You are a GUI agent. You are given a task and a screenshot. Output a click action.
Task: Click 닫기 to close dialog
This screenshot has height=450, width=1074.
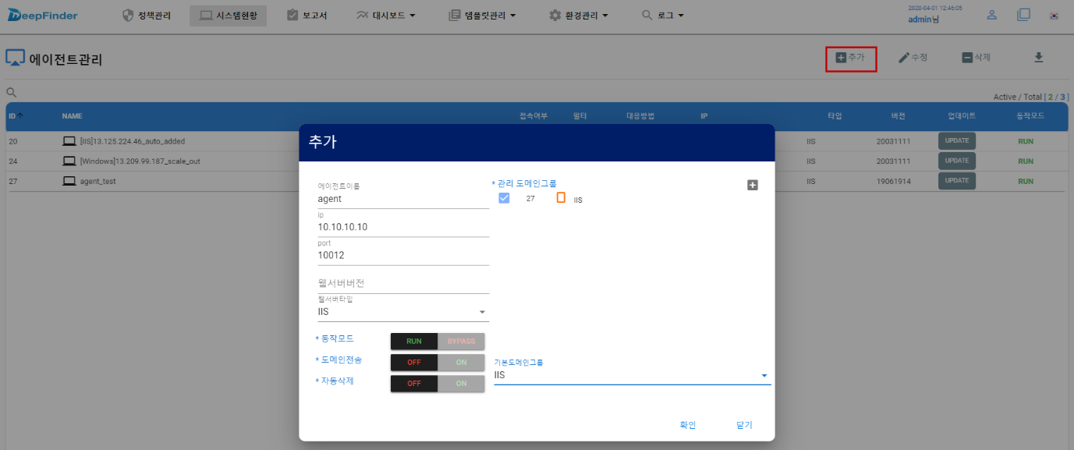pos(744,425)
